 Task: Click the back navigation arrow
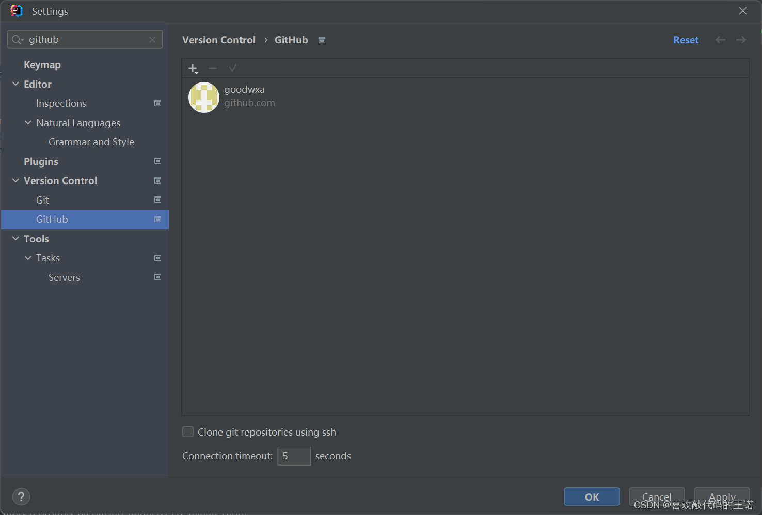[x=720, y=40]
